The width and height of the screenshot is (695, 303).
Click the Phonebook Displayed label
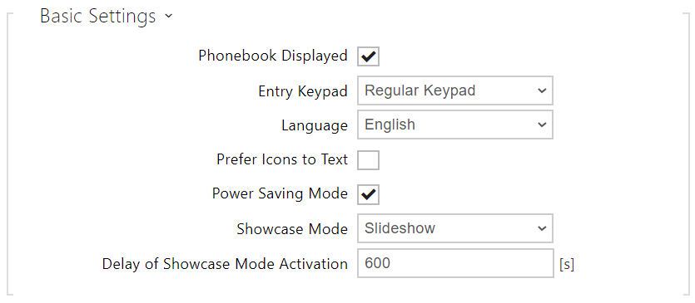tap(273, 56)
